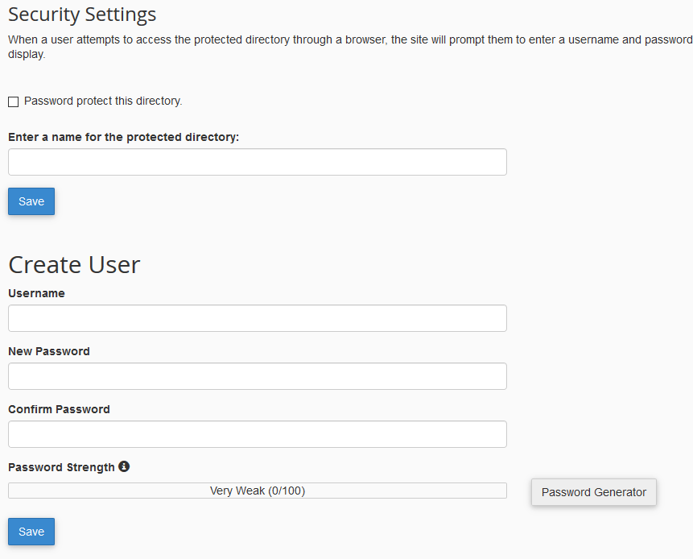Click the protected directory name input field
The image size is (693, 559).
pos(258,162)
